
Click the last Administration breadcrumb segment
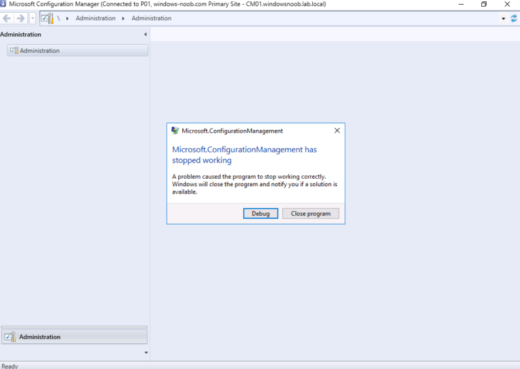151,18
